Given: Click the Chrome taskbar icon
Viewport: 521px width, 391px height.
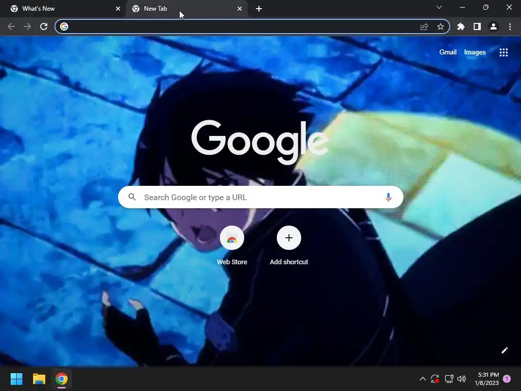Looking at the screenshot, I should 62,379.
